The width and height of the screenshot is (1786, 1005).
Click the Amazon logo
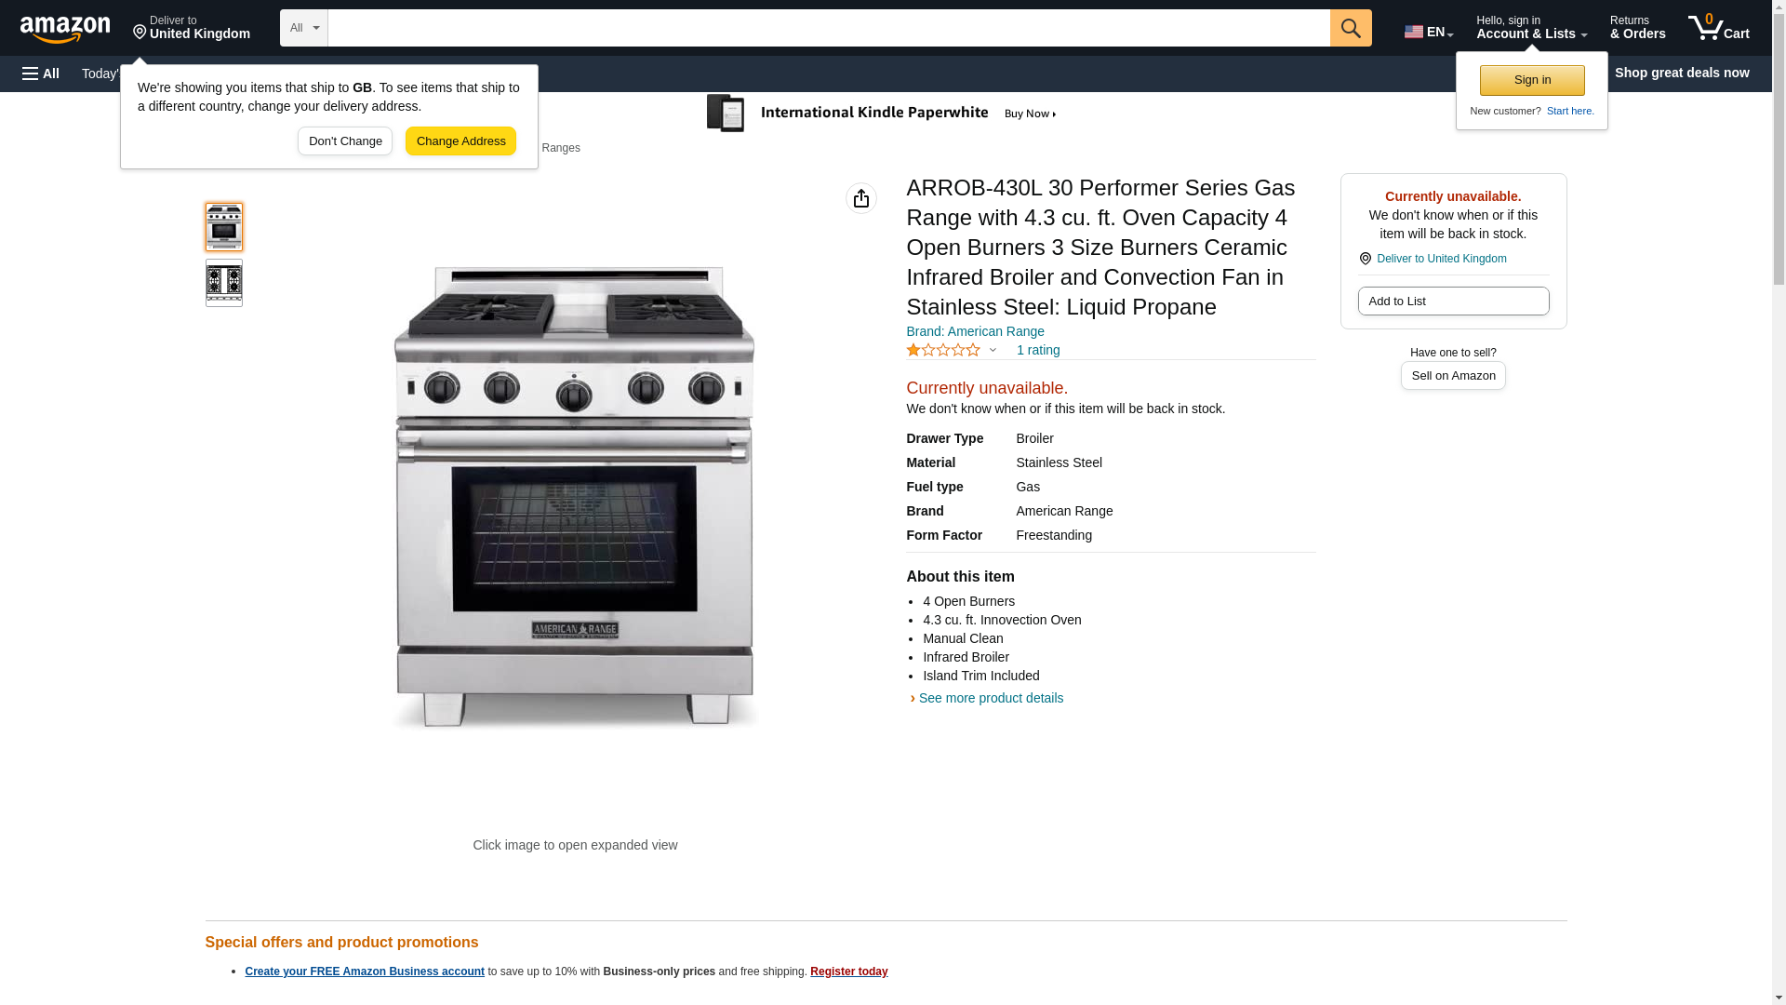tap(65, 29)
